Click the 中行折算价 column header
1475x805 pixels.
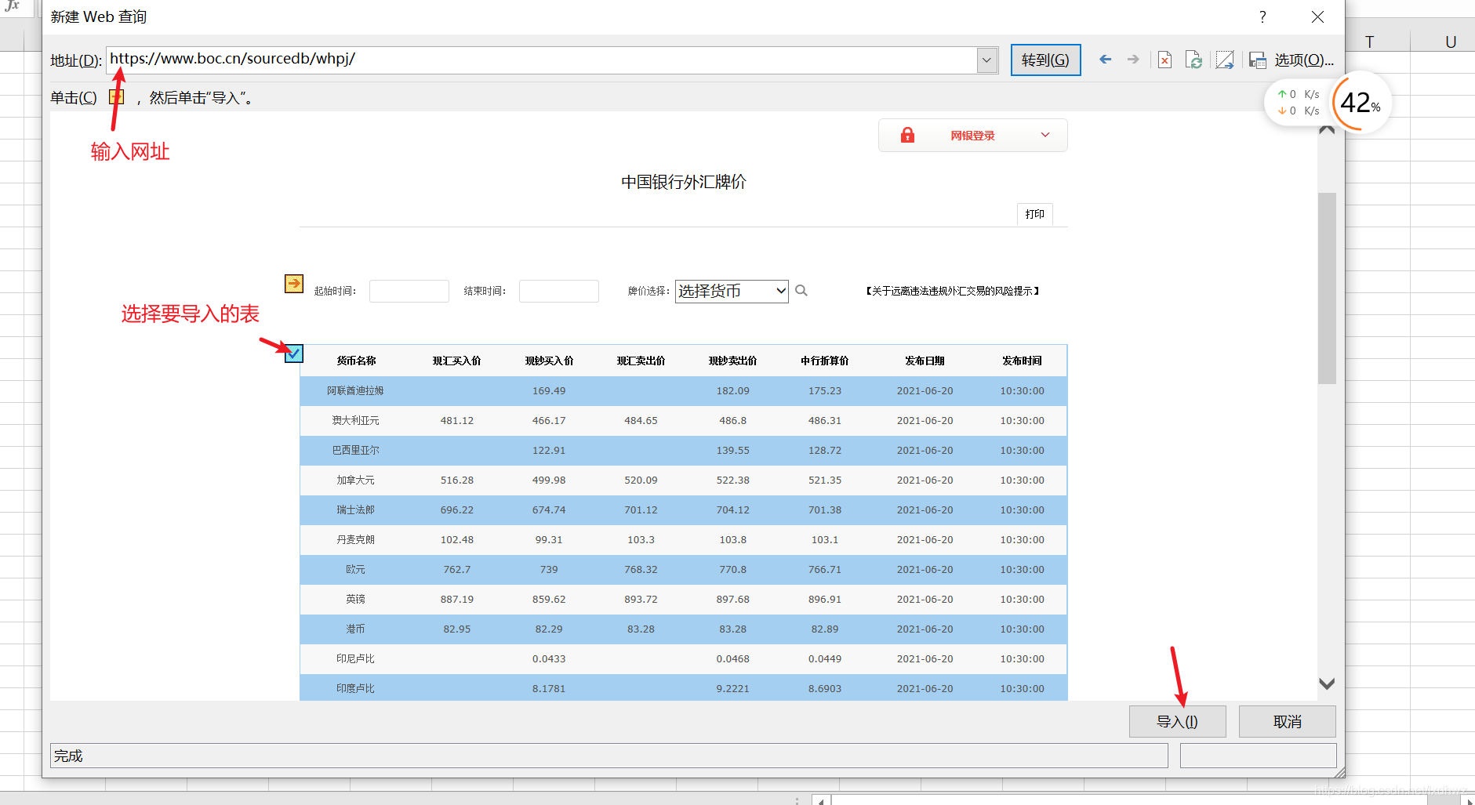[824, 361]
